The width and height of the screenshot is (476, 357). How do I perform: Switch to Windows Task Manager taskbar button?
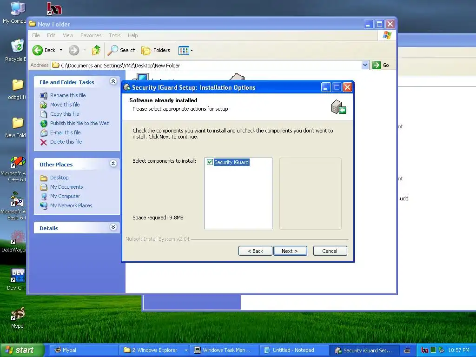click(224, 350)
